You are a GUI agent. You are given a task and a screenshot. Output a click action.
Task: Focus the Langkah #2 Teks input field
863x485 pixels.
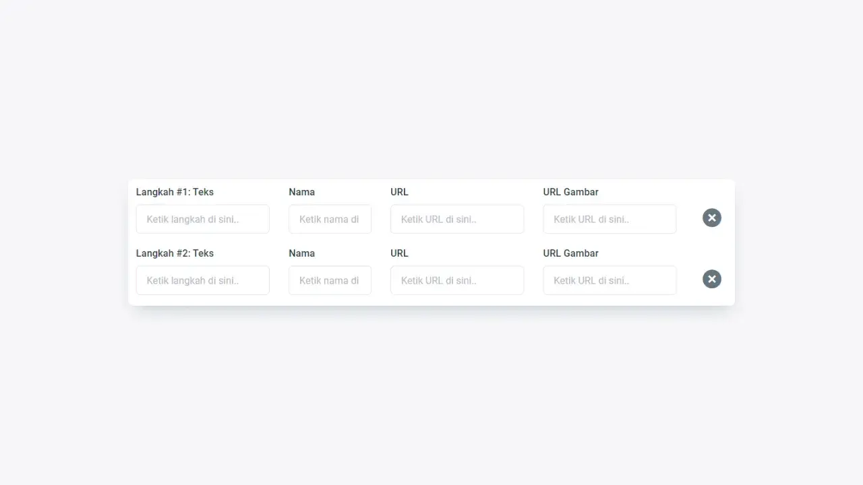202,280
